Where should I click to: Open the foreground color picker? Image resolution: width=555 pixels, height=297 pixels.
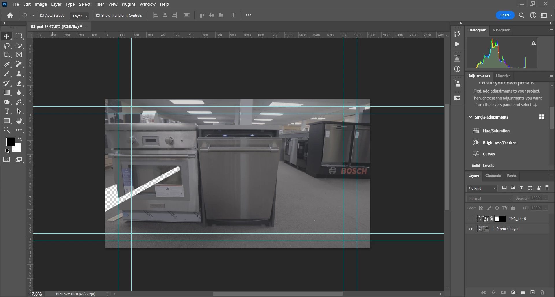(x=10, y=141)
